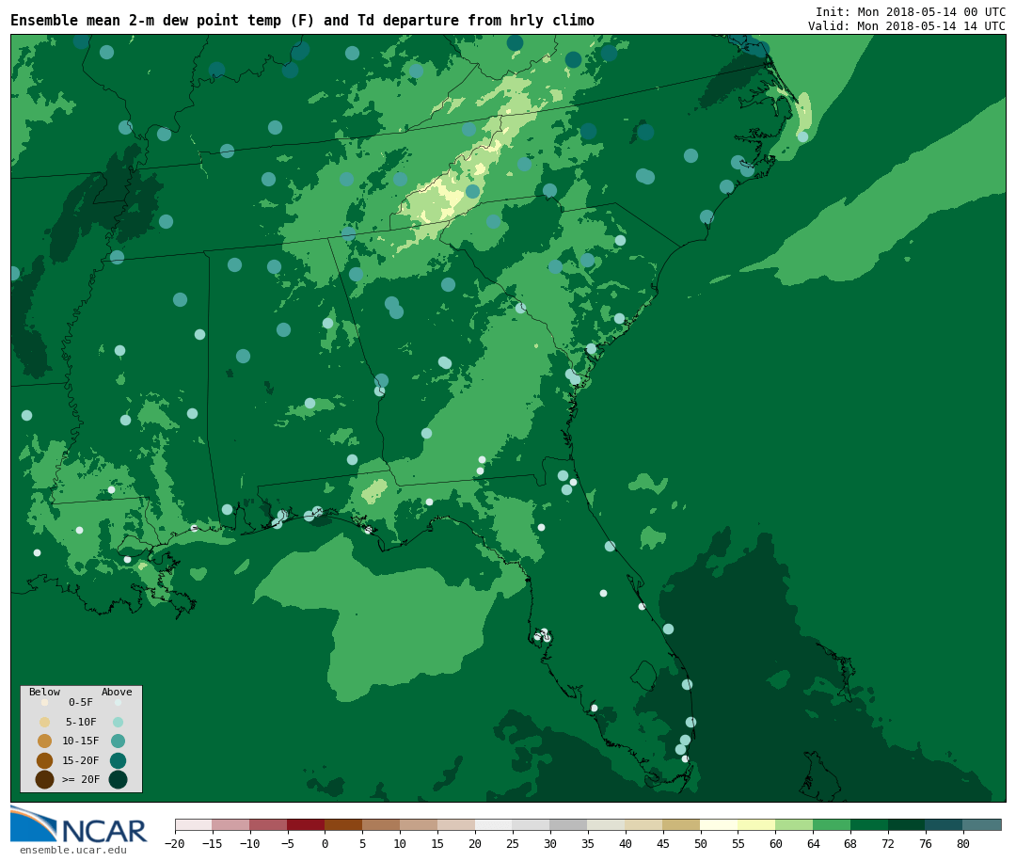Viewport: 1016px width, 861px height.
Task: Click the 'Valid: Mon 2018-05-14 14 UTC' text
Action: coord(907,26)
